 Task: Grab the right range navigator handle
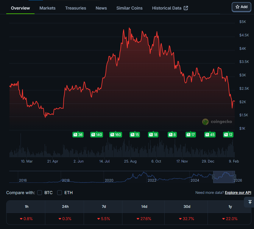pyautogui.click(x=235, y=177)
